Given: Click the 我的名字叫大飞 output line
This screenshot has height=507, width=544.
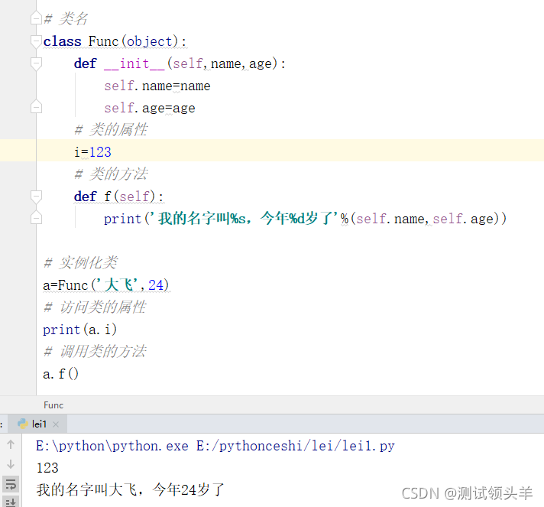Looking at the screenshot, I should pos(131,490).
